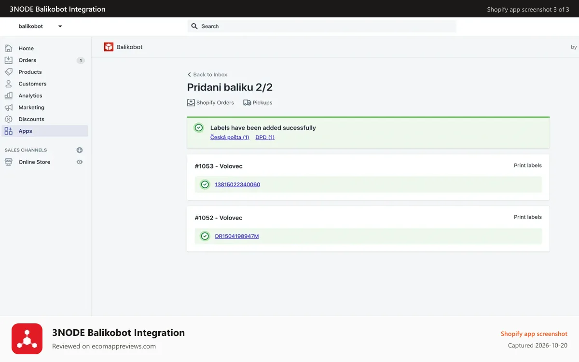Click 'Labels have been added sucessfully' message
This screenshot has width=579, height=362.
(x=263, y=128)
